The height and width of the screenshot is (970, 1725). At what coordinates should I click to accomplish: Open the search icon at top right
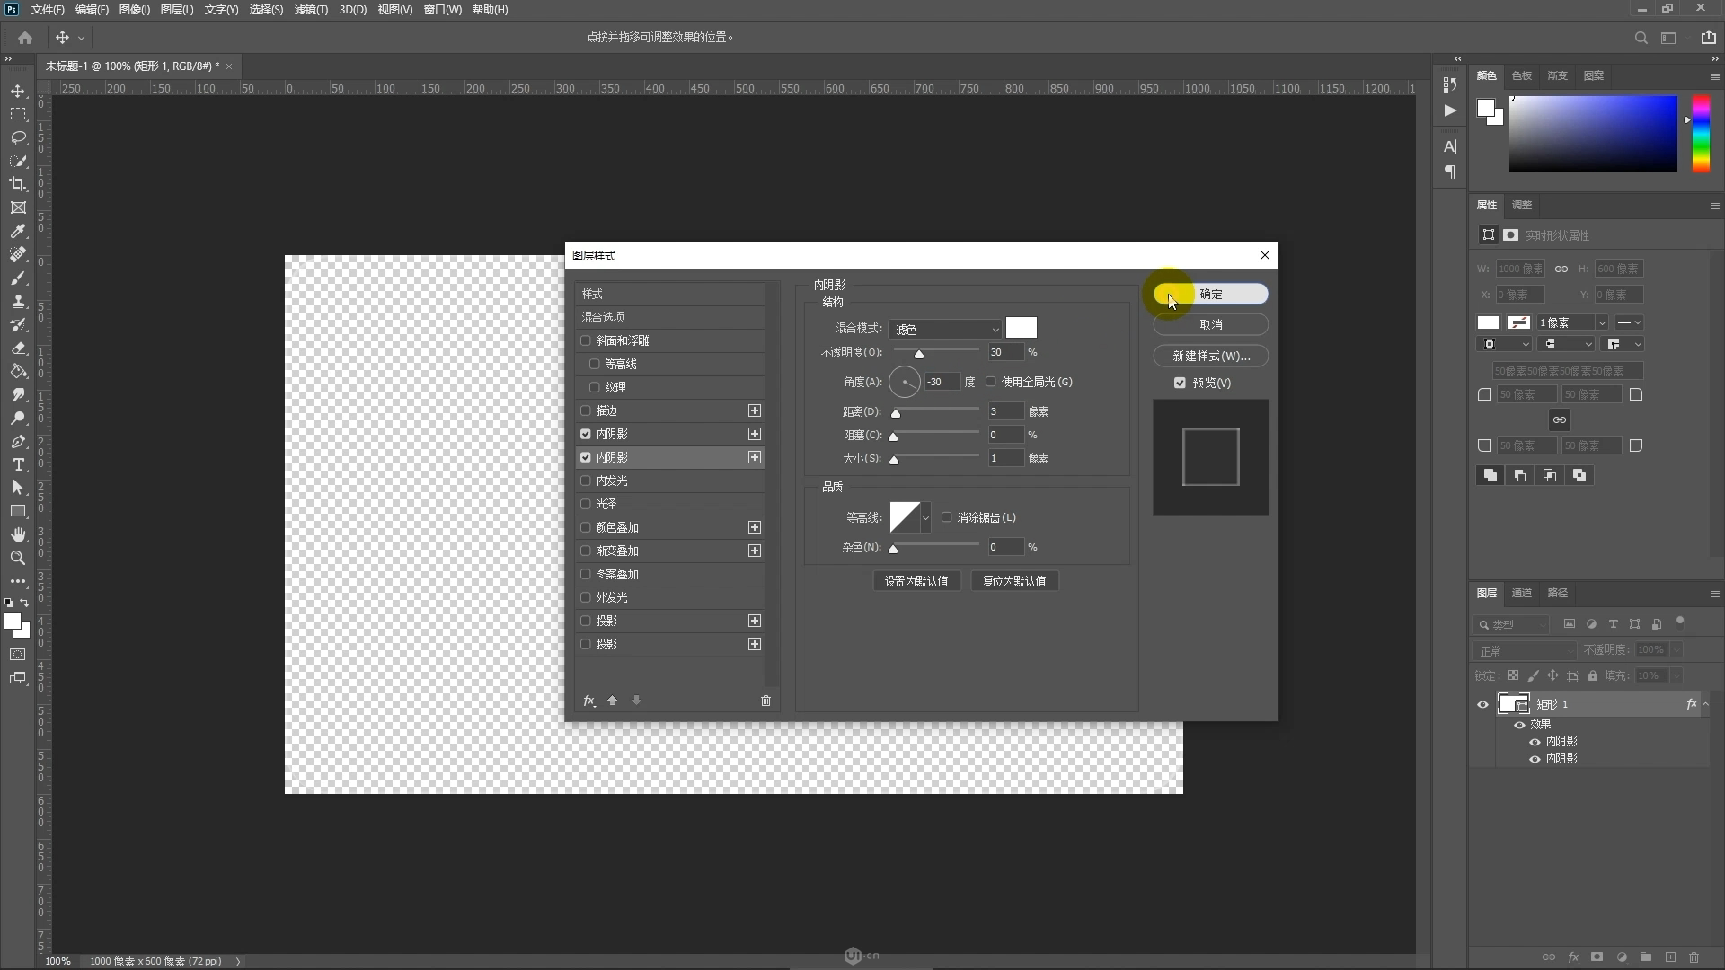pyautogui.click(x=1641, y=38)
